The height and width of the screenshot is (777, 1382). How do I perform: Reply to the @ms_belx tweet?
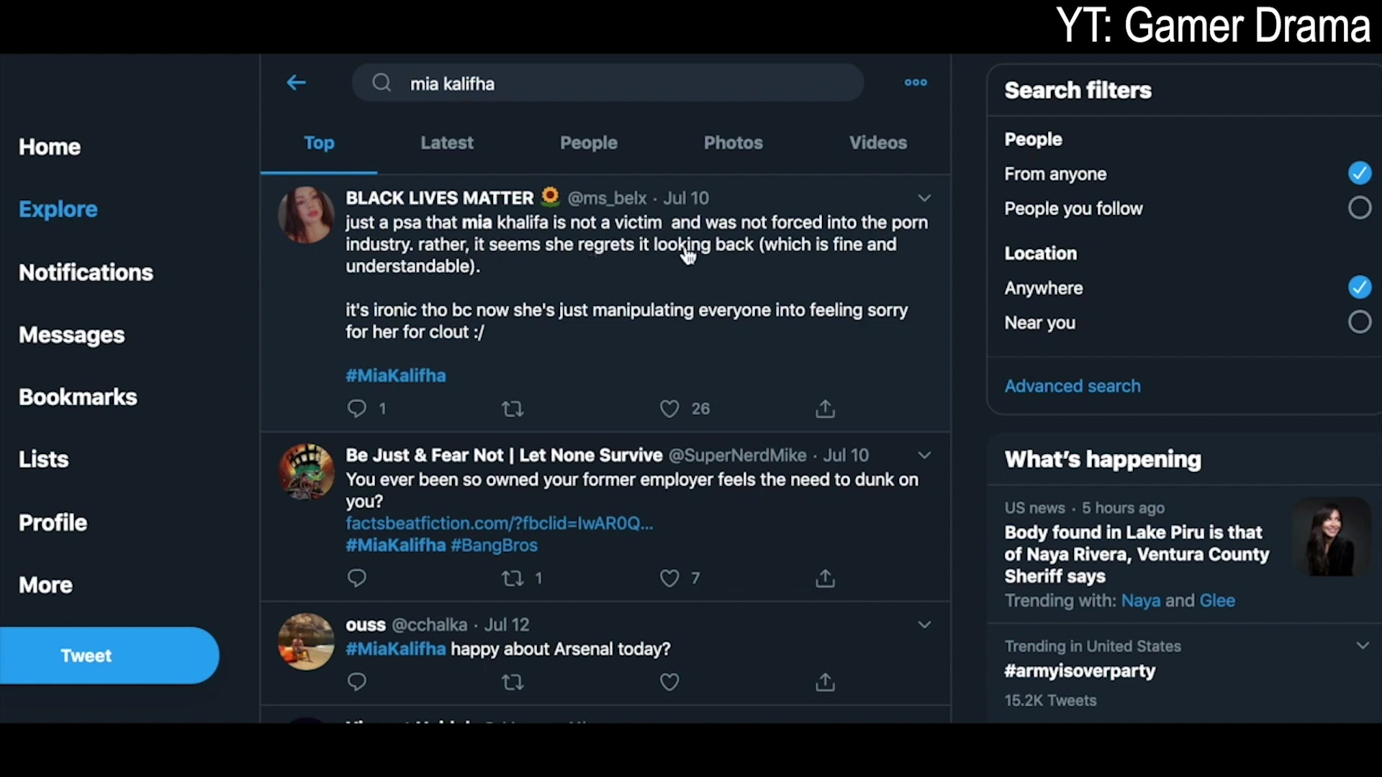[x=357, y=409]
